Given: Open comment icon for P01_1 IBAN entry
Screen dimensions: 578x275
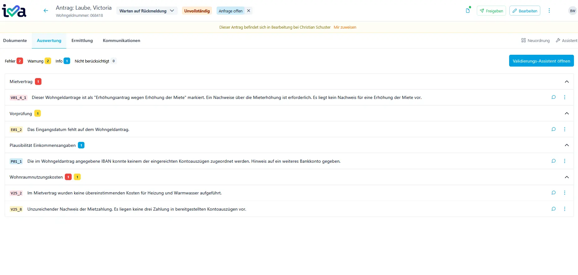Looking at the screenshot, I should pyautogui.click(x=553, y=161).
